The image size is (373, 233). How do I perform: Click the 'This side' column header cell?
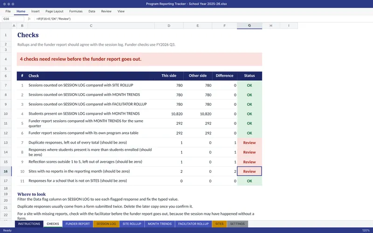pos(169,75)
